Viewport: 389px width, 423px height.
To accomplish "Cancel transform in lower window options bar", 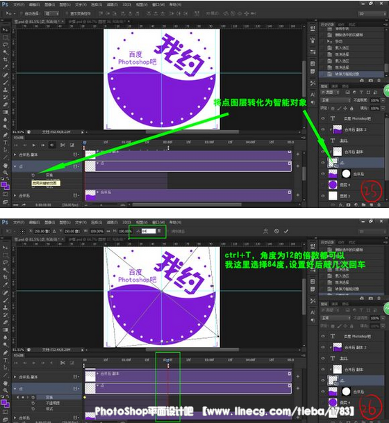I will pos(276,231).
